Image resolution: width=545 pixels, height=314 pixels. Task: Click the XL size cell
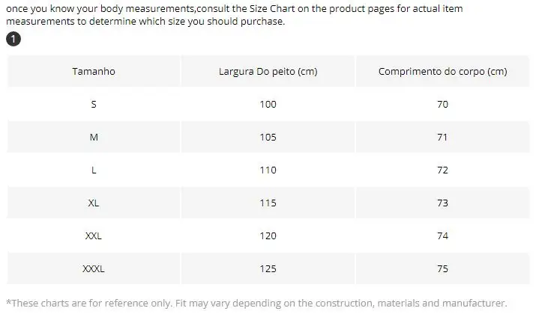point(94,203)
